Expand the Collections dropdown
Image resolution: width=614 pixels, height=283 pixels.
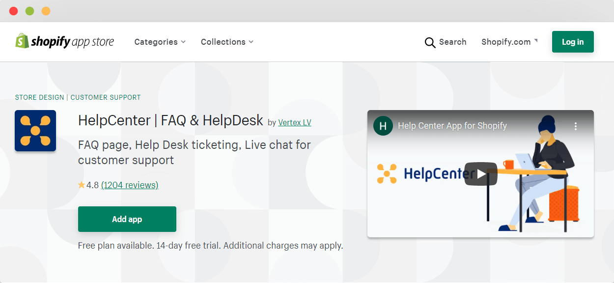227,42
